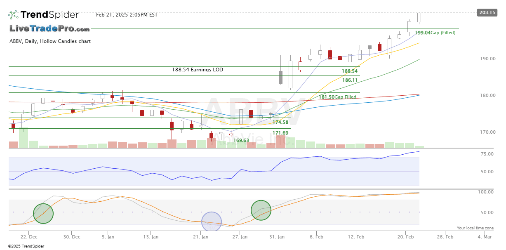Click the 'Your local time zone' text
506x250 pixels.
pos(475,228)
